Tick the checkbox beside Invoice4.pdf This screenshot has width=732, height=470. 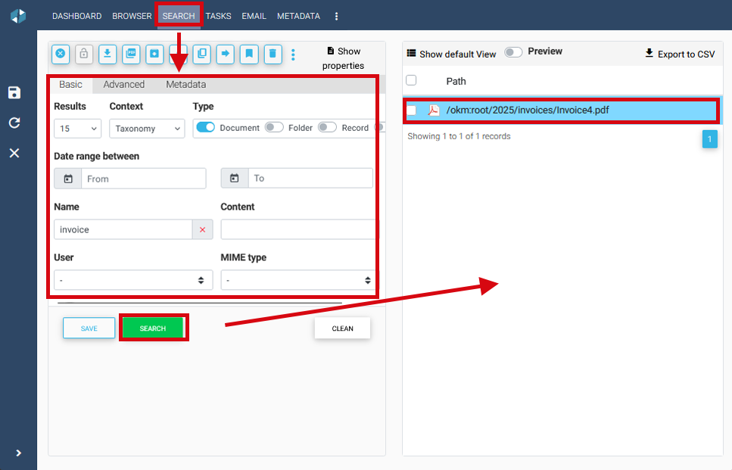click(412, 110)
